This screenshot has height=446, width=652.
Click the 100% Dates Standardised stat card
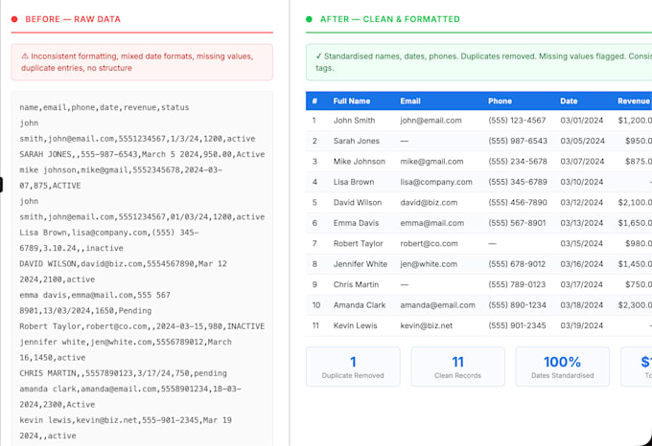pos(563,367)
